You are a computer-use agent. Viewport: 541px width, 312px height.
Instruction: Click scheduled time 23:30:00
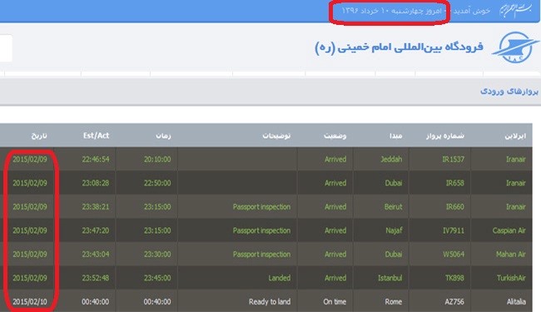157,254
